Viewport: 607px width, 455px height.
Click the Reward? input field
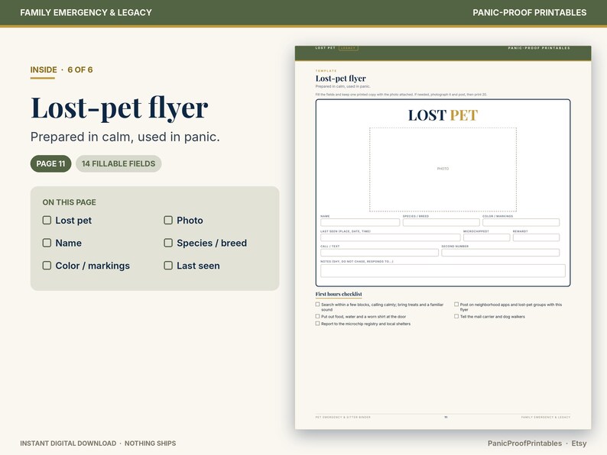click(x=536, y=237)
